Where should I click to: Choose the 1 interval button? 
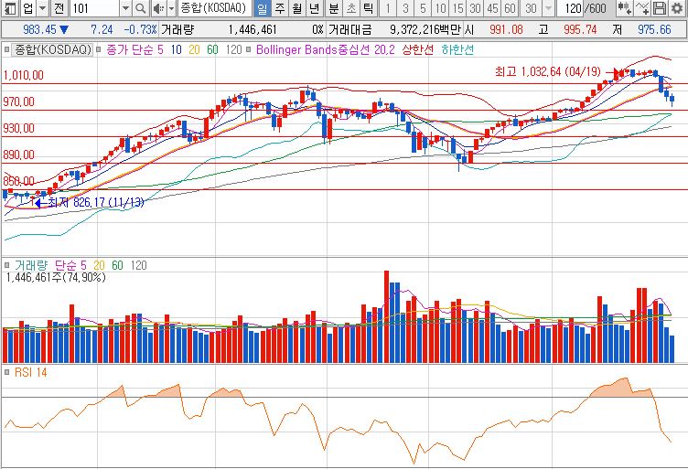tap(388, 8)
